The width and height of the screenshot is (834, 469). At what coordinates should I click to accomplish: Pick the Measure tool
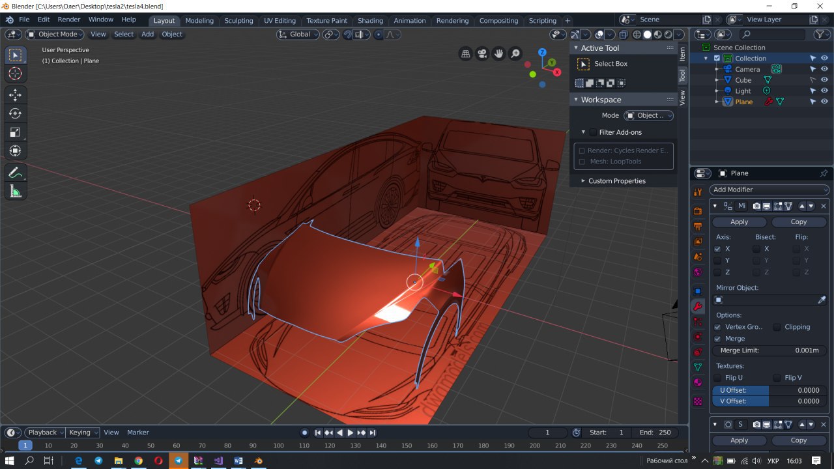16,192
